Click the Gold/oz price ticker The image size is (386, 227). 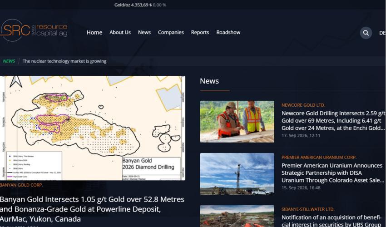[140, 5]
